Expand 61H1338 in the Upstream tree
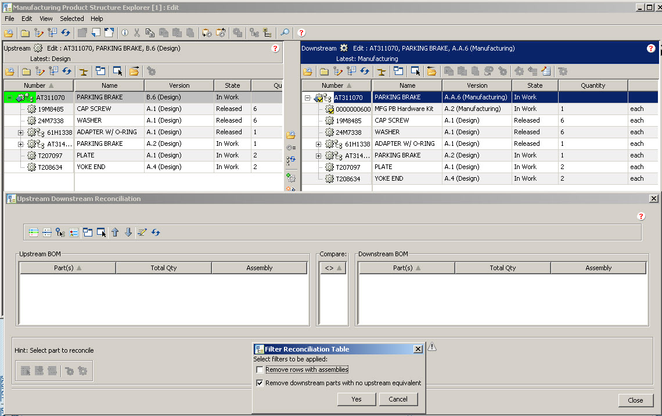Viewport: 662px width, 416px height. pyautogui.click(x=20, y=132)
